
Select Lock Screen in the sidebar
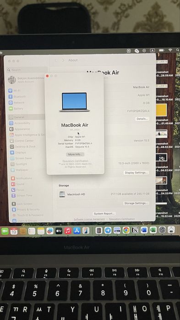22,204
